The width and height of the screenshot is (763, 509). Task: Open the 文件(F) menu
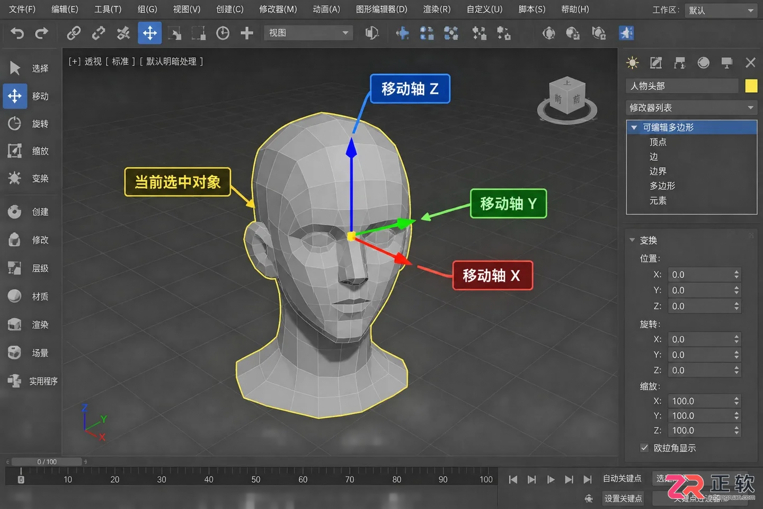pos(22,10)
